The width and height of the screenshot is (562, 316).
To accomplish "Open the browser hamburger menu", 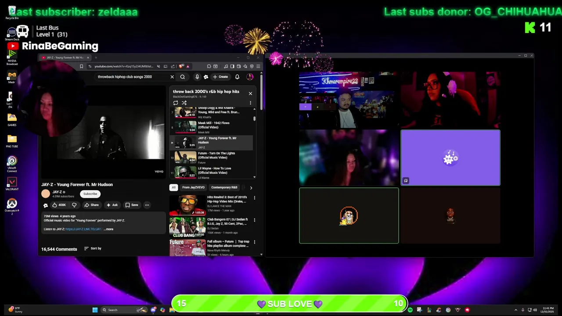I will pyautogui.click(x=258, y=66).
